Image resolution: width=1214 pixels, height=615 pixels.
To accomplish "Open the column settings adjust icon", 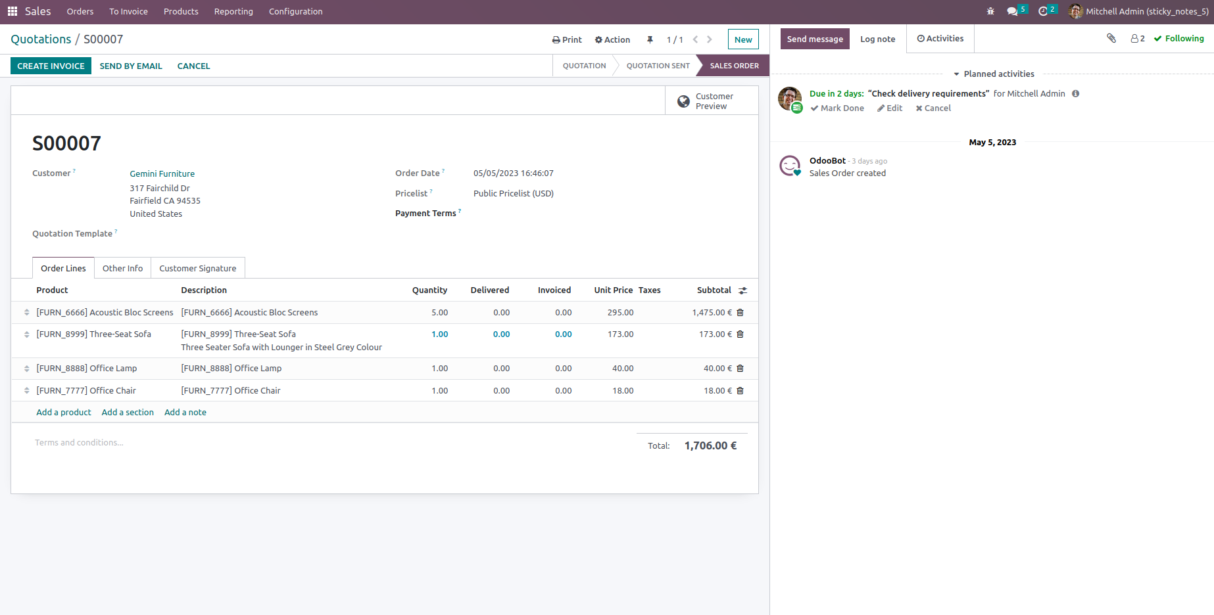I will click(742, 290).
